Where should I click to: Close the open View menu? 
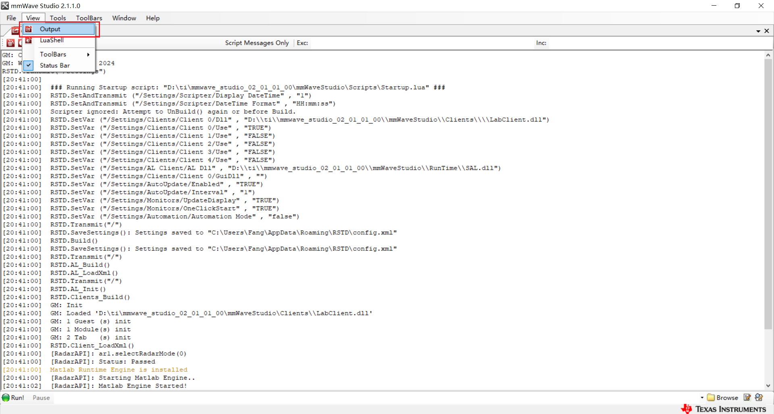[x=33, y=18]
